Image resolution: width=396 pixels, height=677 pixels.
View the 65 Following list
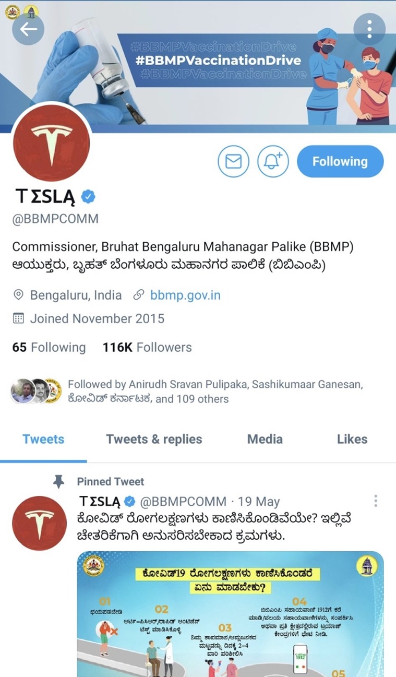click(49, 347)
